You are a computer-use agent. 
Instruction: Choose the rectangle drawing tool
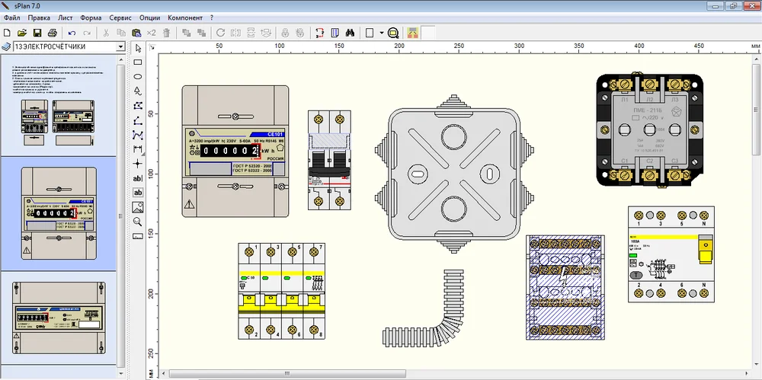point(138,62)
